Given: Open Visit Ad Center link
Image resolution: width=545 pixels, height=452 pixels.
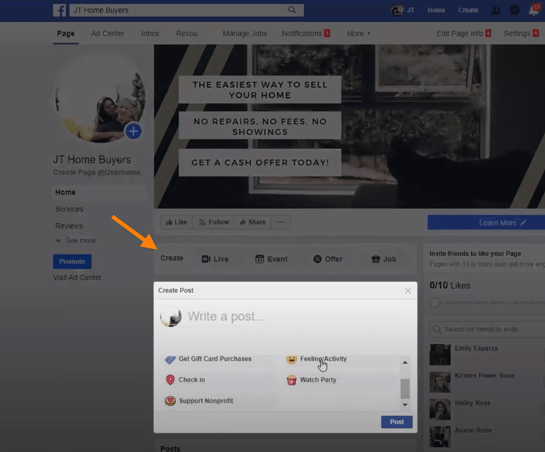Looking at the screenshot, I should [77, 278].
